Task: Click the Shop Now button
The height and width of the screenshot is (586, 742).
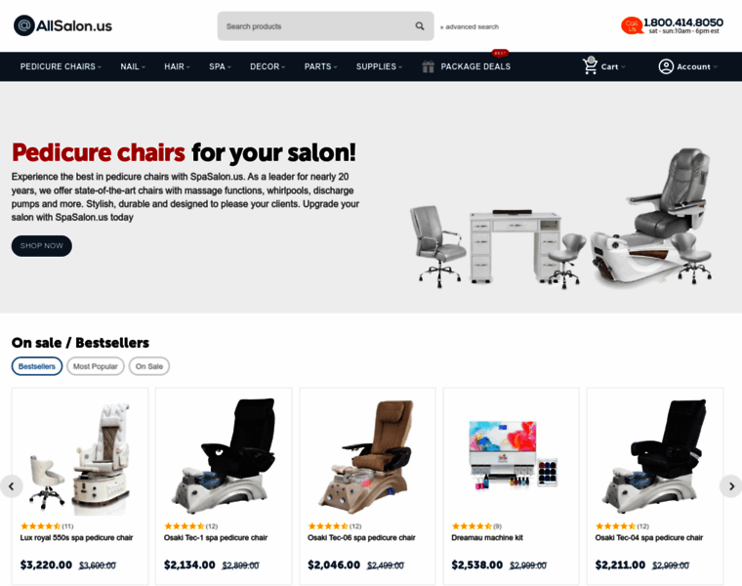Action: [42, 246]
